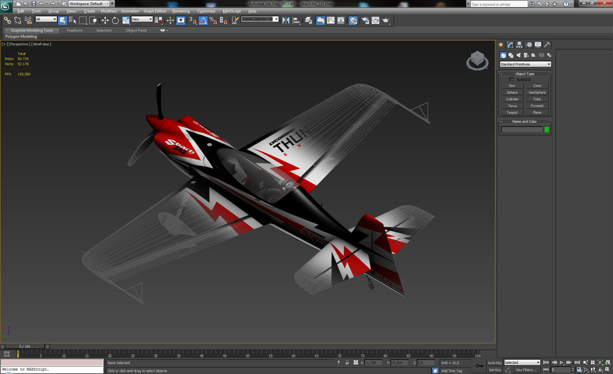
Task: Enable the AutoGrid checkbox
Action: click(x=512, y=80)
